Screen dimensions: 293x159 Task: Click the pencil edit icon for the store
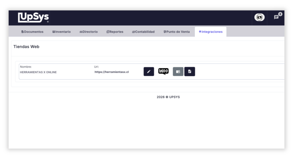pyautogui.click(x=149, y=72)
